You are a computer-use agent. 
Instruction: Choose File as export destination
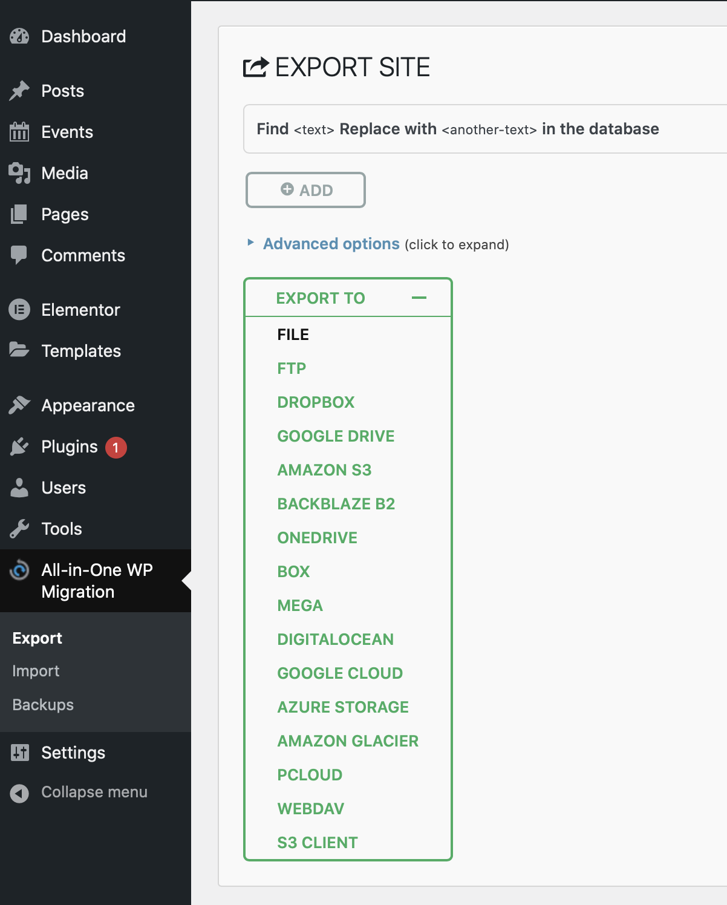[293, 335]
